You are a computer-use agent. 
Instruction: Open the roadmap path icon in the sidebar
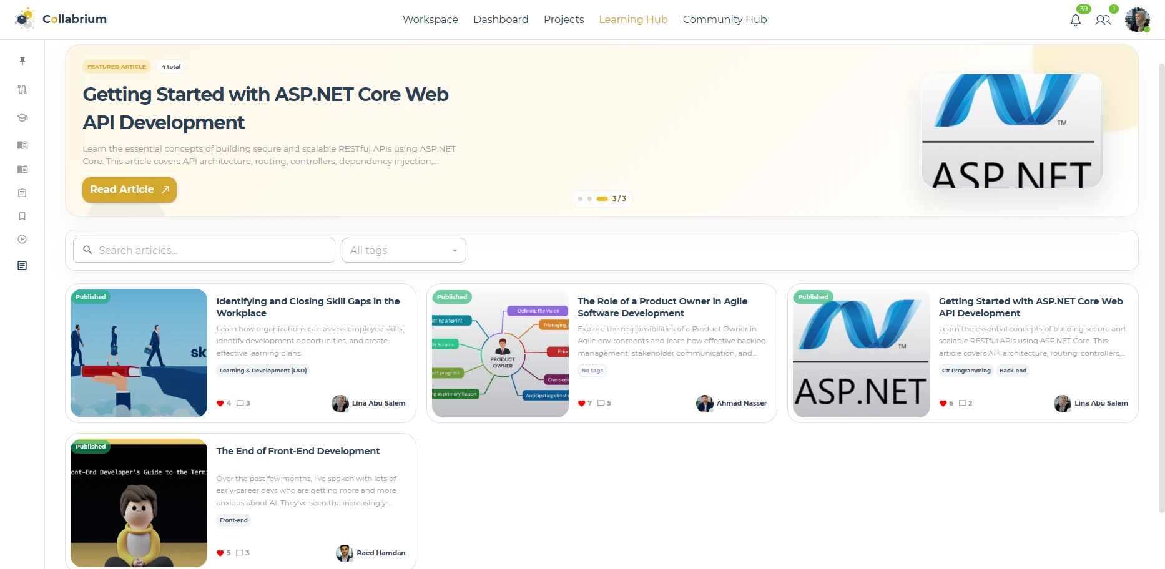(x=22, y=89)
